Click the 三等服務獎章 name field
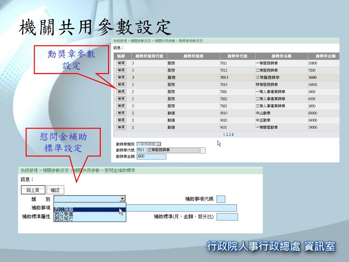 [x=173, y=150]
